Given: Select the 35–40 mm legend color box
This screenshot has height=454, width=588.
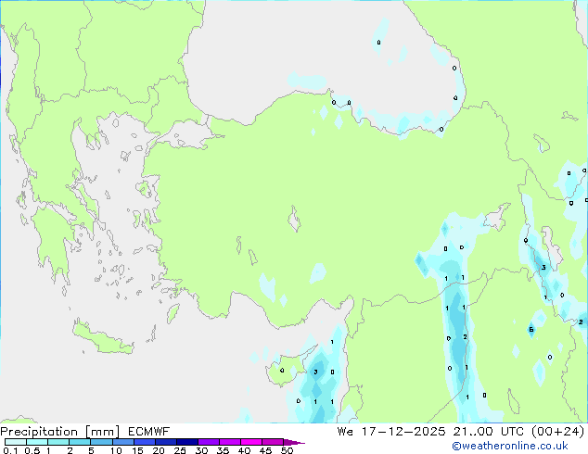Looking at the screenshot, I should pyautogui.click(x=229, y=442).
